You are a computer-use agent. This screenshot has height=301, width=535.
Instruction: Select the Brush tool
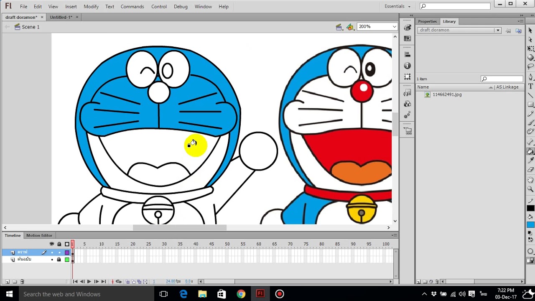[x=530, y=123]
